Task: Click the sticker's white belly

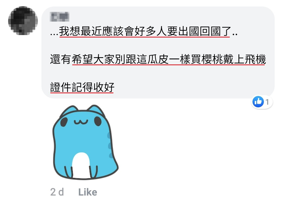Action: click(81, 165)
